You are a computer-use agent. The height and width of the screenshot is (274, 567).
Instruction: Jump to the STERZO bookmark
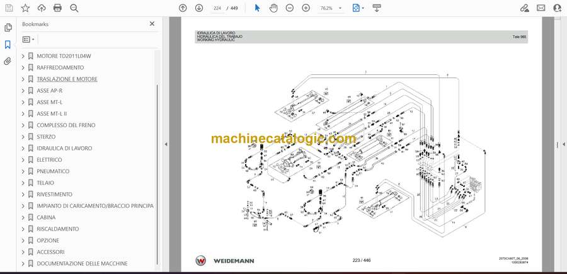pyautogui.click(x=46, y=137)
